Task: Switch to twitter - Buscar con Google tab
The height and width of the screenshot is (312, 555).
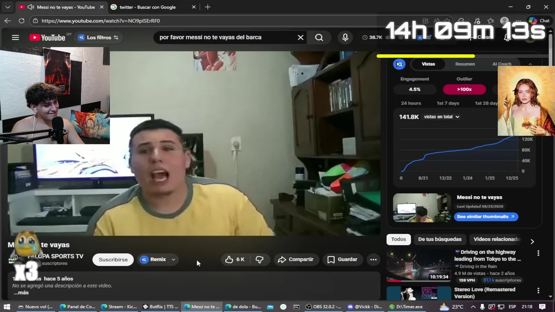Action: pyautogui.click(x=147, y=7)
